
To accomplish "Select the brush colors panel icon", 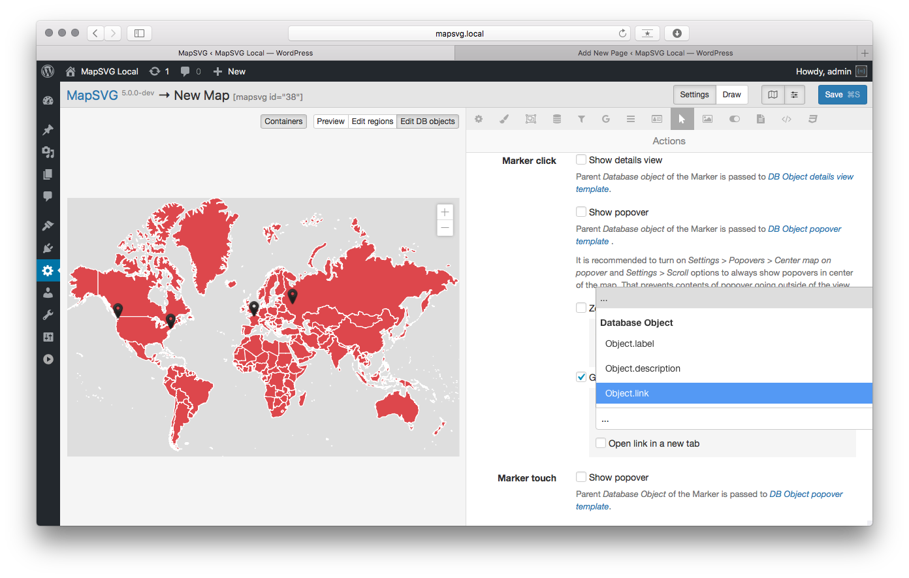I will [x=503, y=119].
